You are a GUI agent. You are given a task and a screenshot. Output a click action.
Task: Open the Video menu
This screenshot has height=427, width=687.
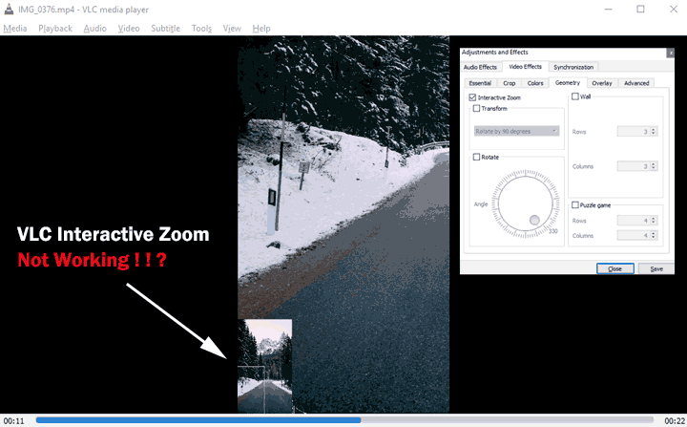pos(129,29)
